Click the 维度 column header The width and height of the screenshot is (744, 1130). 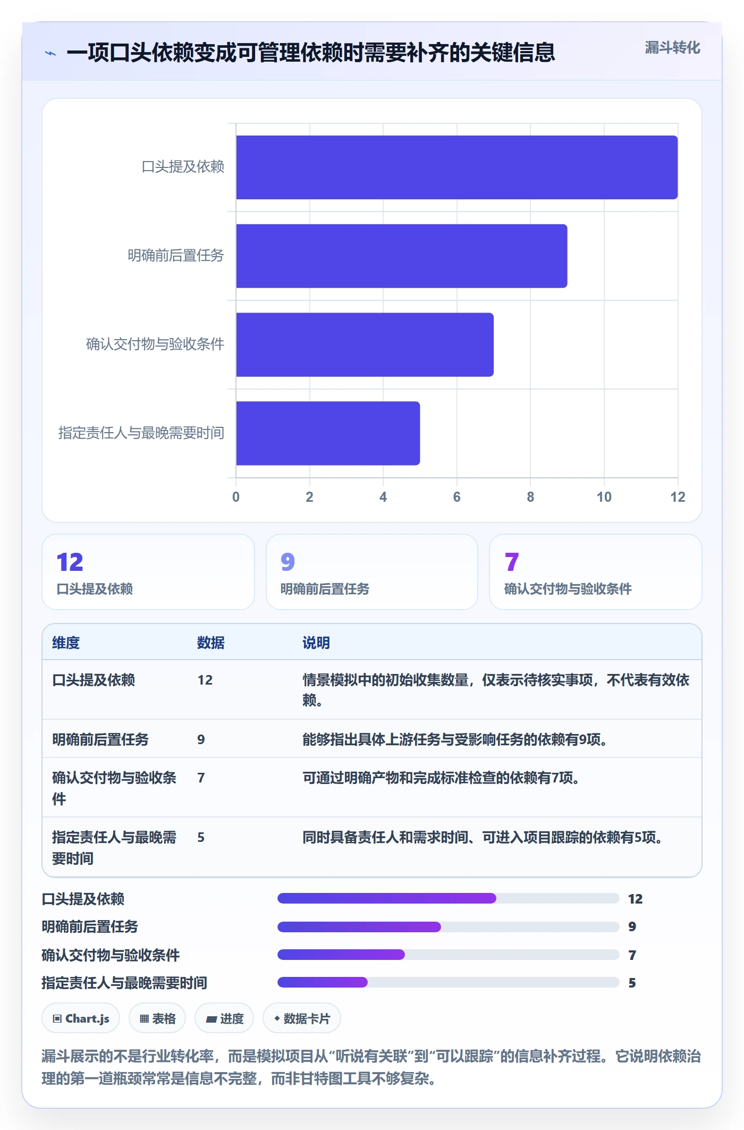(x=66, y=643)
